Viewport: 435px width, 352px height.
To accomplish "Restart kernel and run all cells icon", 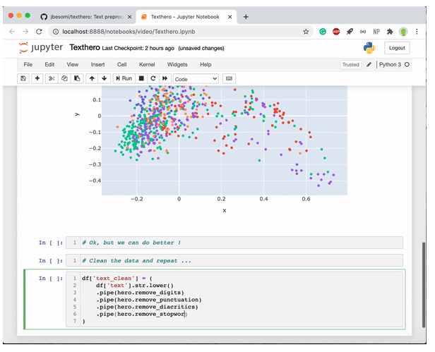I will tap(165, 79).
